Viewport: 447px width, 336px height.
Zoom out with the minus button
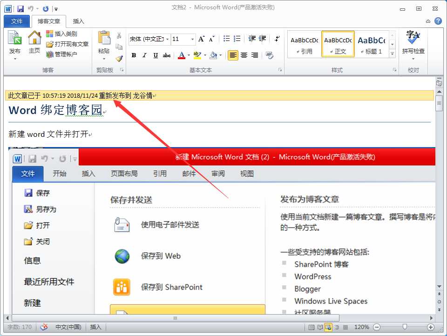(x=377, y=327)
